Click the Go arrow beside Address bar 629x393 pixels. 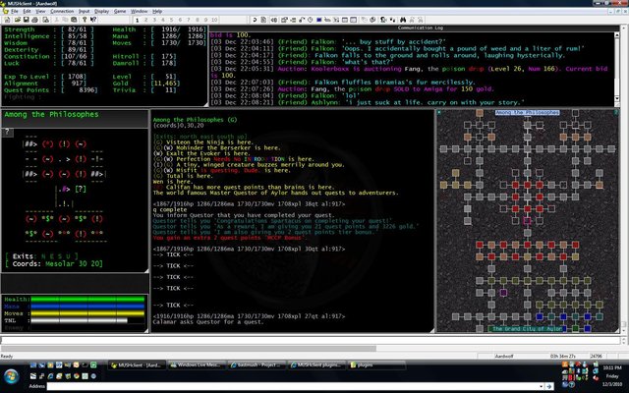click(549, 386)
